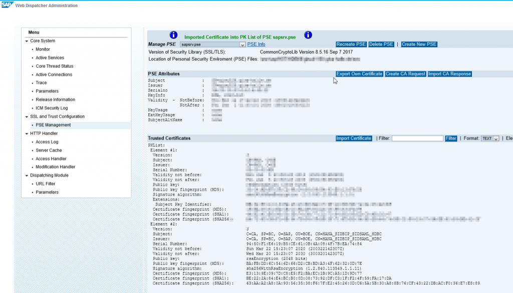
Task: Click the Core System tree label
Action: coord(43,41)
